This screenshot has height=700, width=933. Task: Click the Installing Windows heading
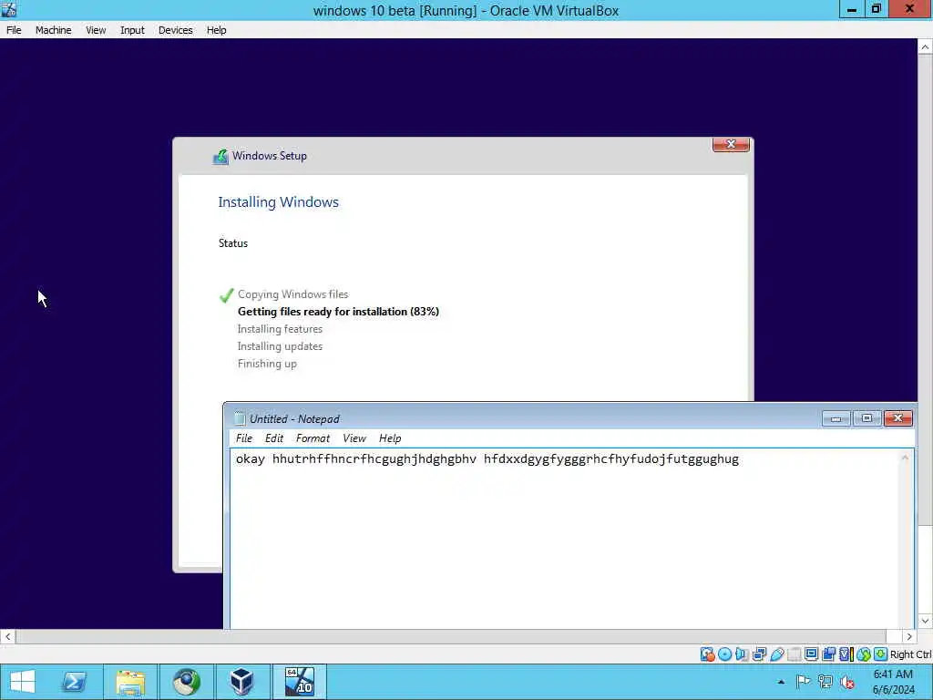click(x=278, y=202)
